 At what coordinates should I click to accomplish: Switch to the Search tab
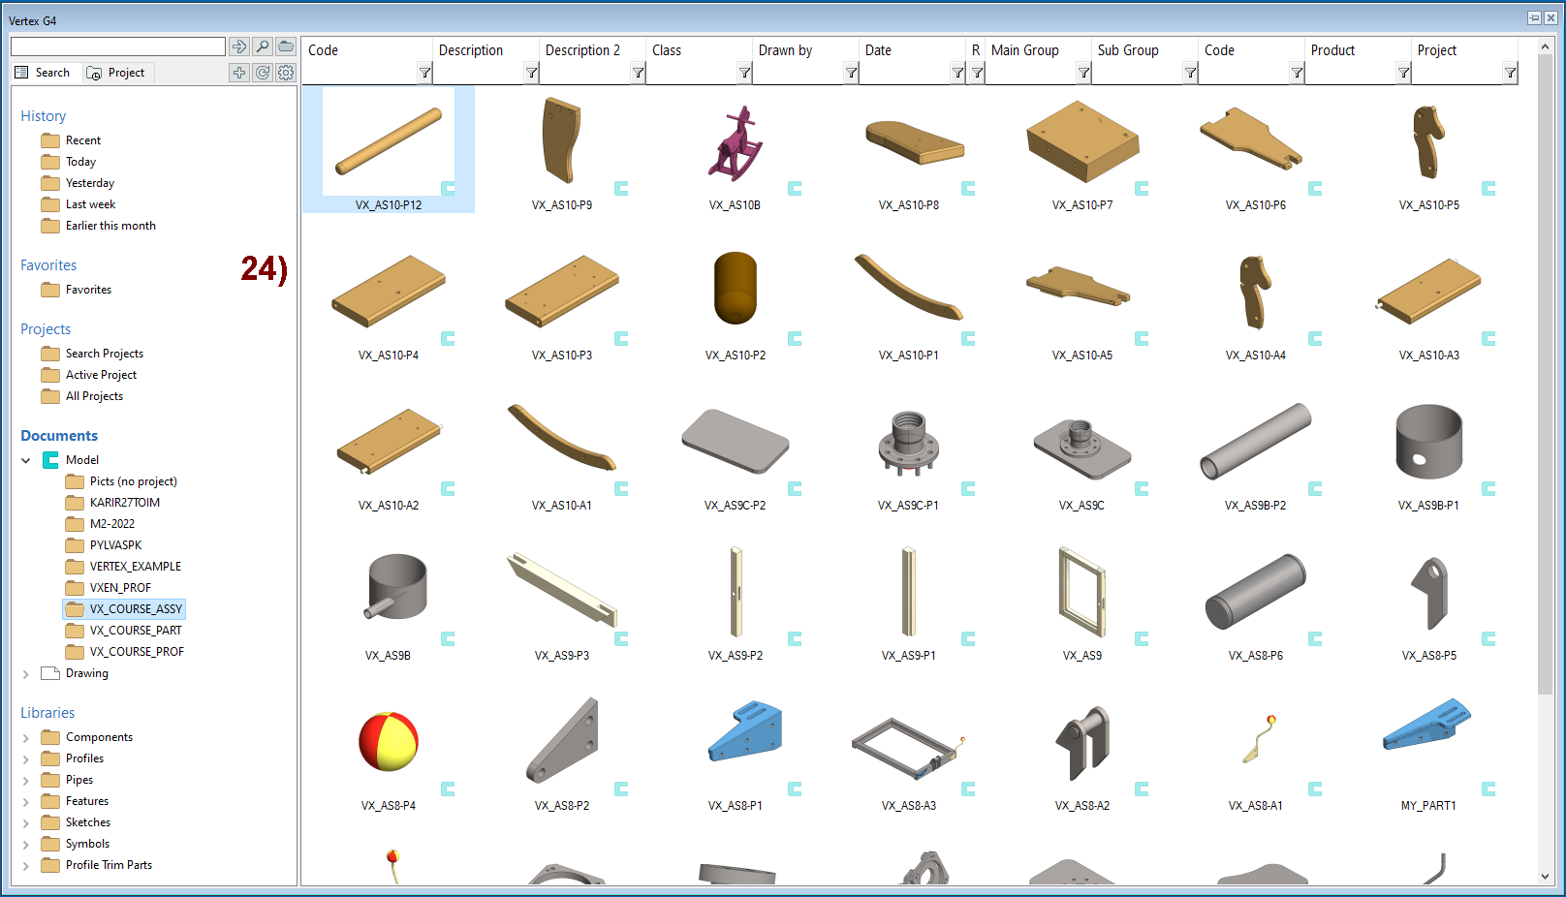pos(43,73)
